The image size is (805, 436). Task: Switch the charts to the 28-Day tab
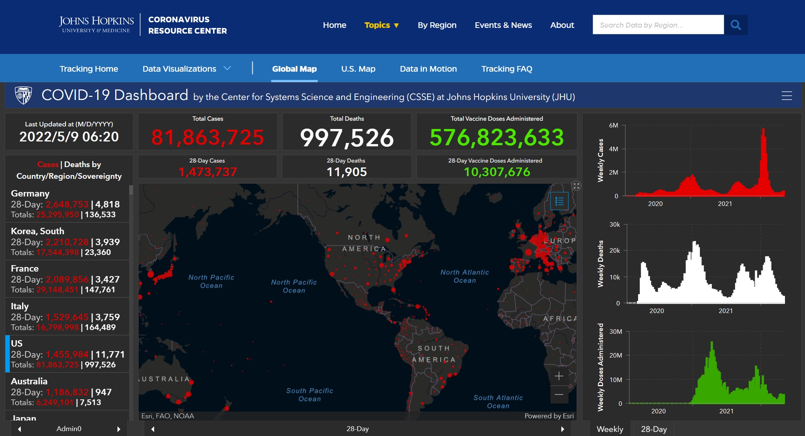pos(654,429)
